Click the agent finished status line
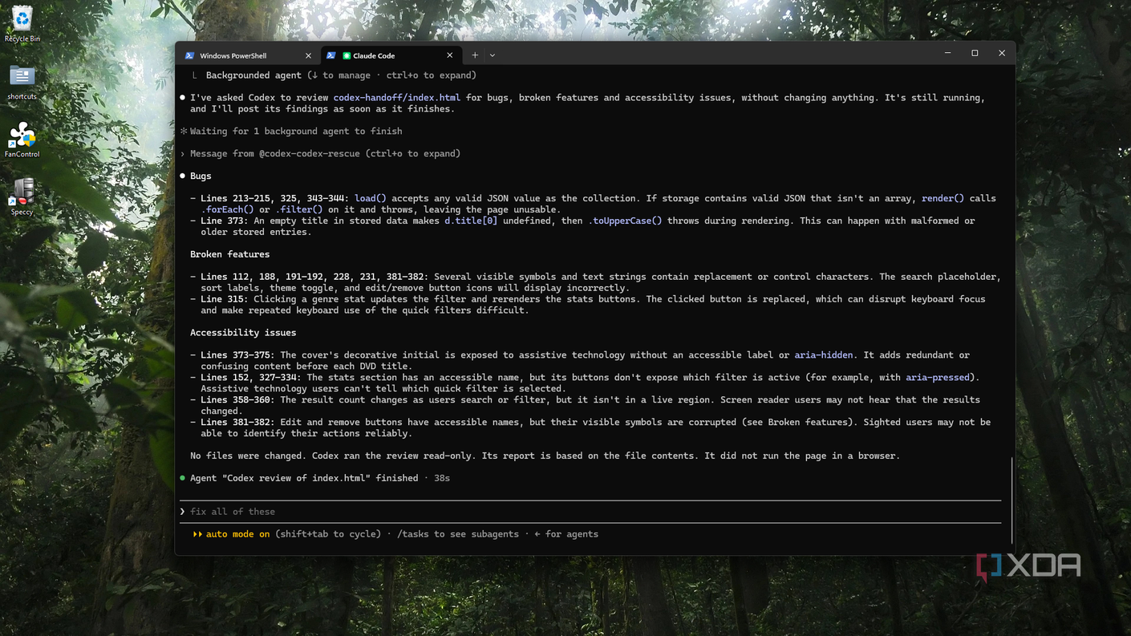The width and height of the screenshot is (1131, 636). click(314, 479)
